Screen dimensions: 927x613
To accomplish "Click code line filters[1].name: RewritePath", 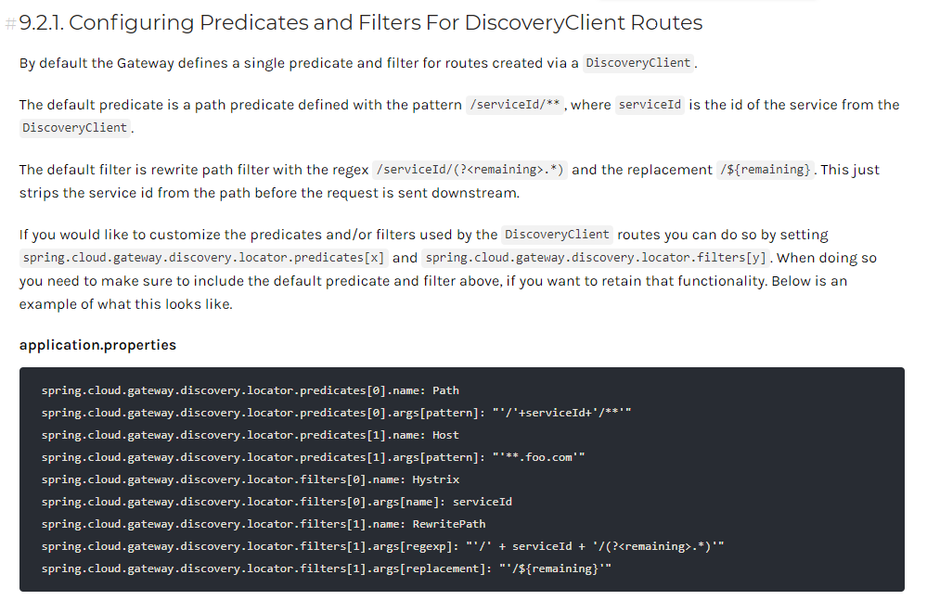I will click(x=263, y=524).
